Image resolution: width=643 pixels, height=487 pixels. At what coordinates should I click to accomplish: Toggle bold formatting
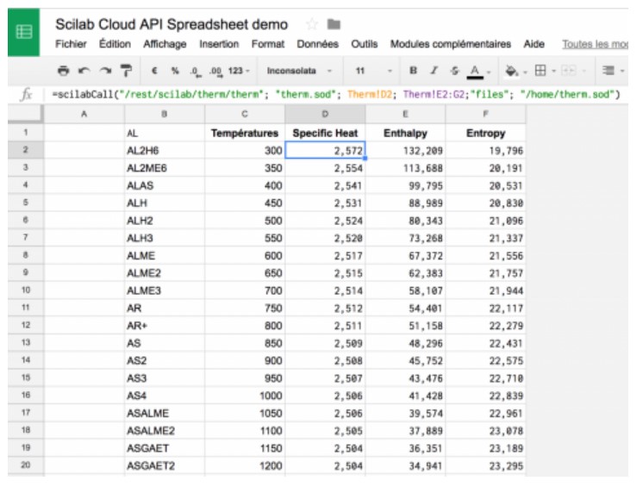point(413,71)
